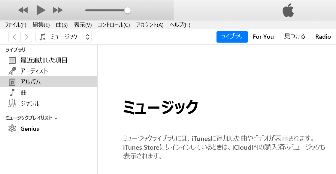Collapse the ミュージックプレイリスト section chevron
The width and height of the screenshot is (336, 174).
[x=56, y=118]
